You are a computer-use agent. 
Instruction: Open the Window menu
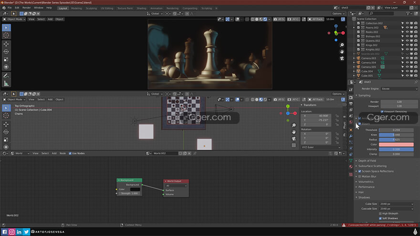tap(39, 8)
